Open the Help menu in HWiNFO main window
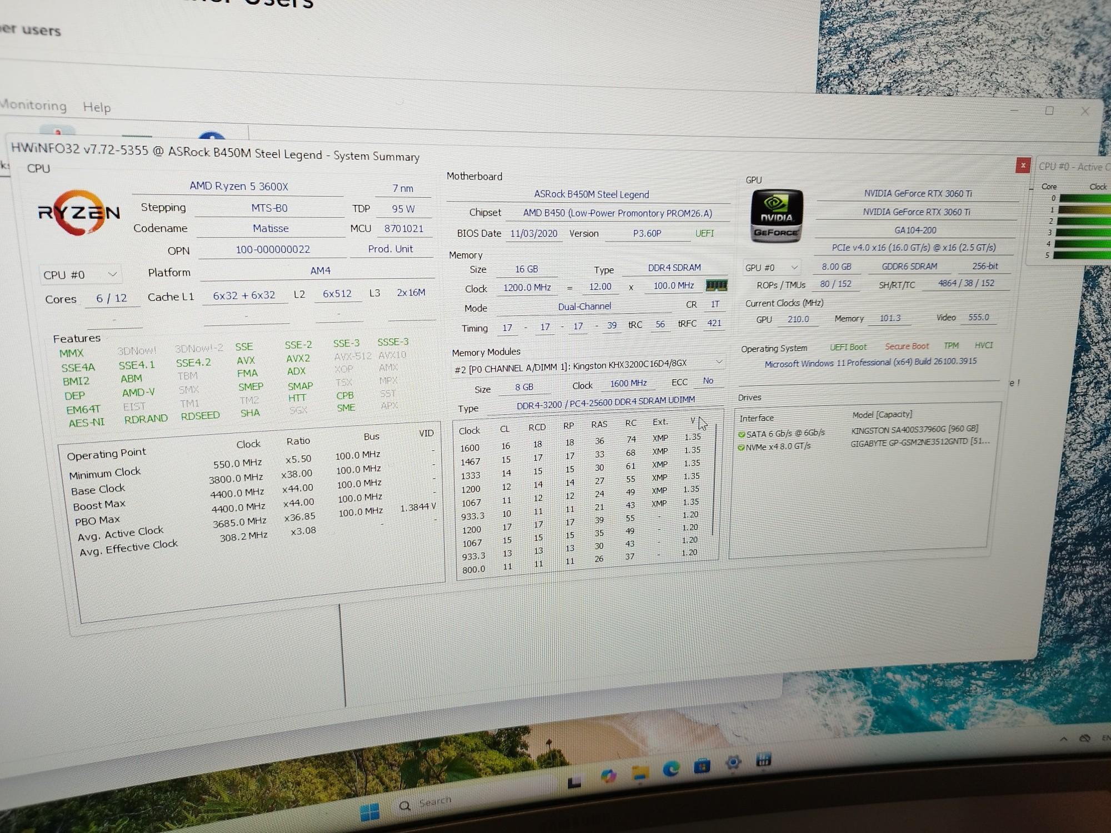This screenshot has width=1111, height=833. [97, 107]
